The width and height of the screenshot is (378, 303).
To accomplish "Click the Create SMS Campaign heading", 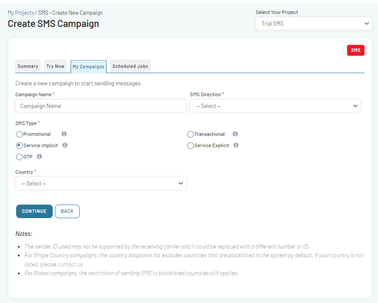I will [53, 24].
